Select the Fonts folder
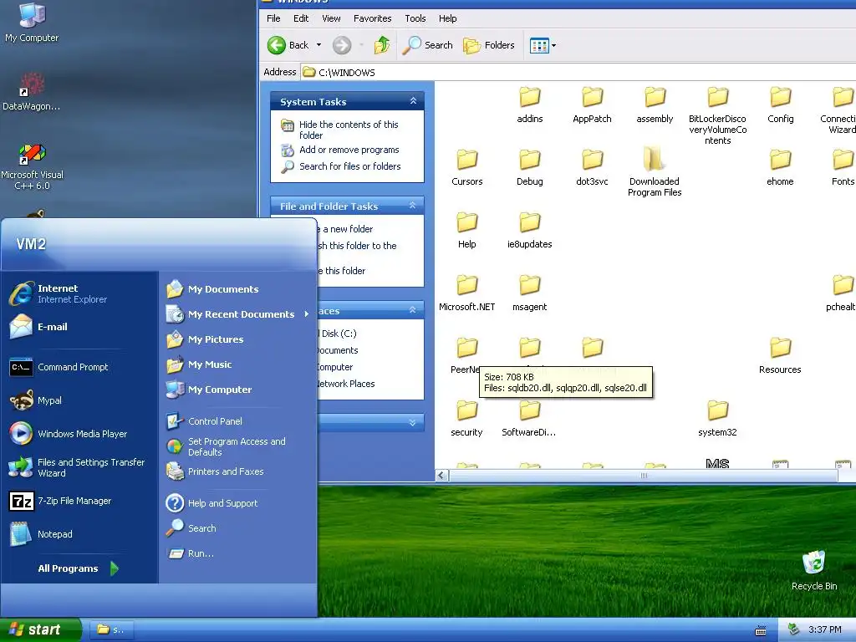This screenshot has height=642, width=856. 843,168
